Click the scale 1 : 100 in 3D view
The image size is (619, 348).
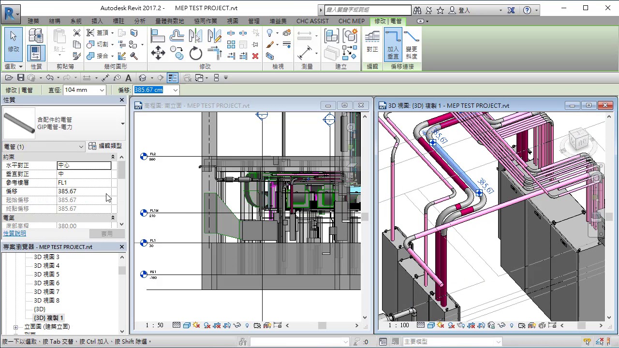(x=399, y=325)
